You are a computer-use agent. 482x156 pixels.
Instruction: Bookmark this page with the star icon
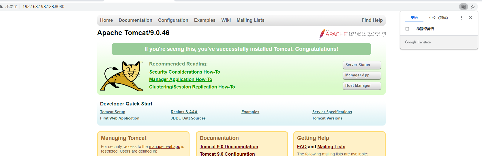(473, 7)
